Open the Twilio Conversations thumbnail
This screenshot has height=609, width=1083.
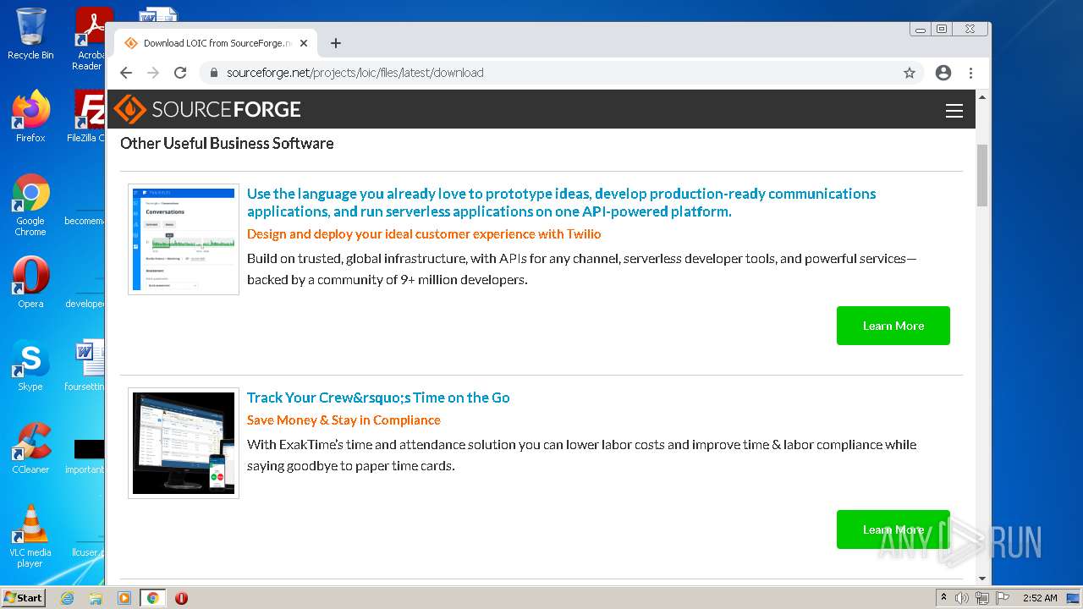tap(184, 239)
